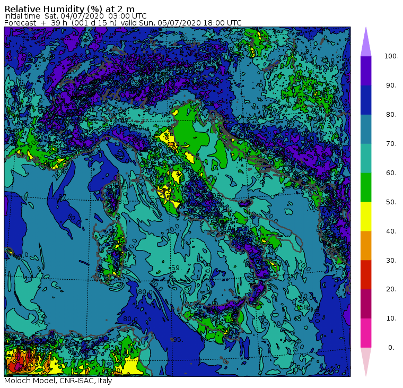This screenshot has height=388, width=403.
Task: Click the 'Initial time Sat, 04/07/2020 03:00 UTC' line
Action: (x=75, y=16)
